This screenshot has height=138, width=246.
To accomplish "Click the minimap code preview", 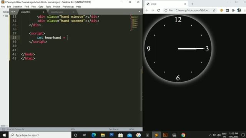I will click(x=134, y=23).
